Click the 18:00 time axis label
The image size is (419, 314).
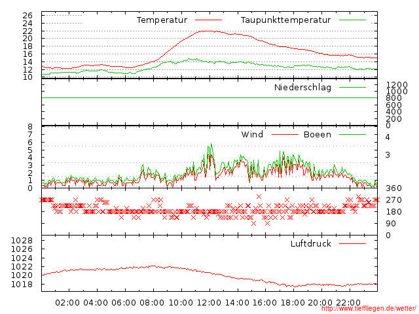293,303
